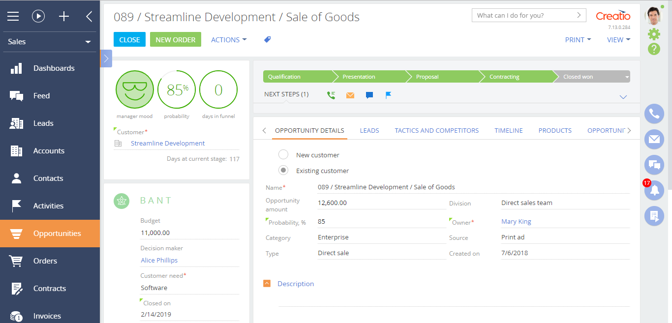Click the New Order button
Screen dimensions: 672x323
(x=176, y=40)
